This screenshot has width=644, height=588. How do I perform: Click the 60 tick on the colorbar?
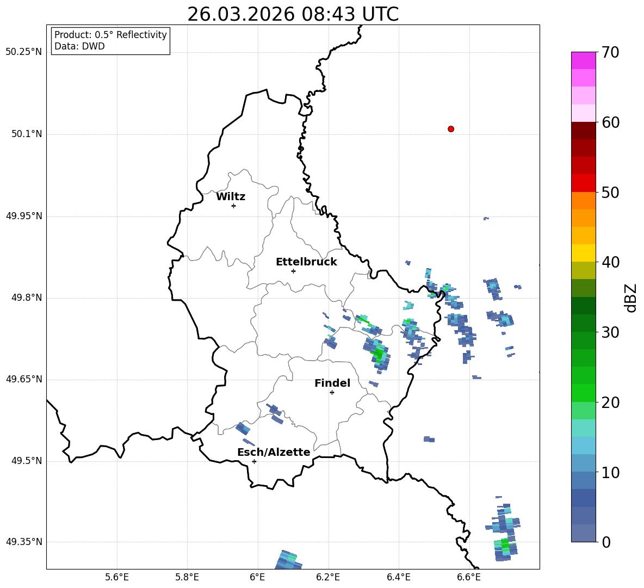610,122
